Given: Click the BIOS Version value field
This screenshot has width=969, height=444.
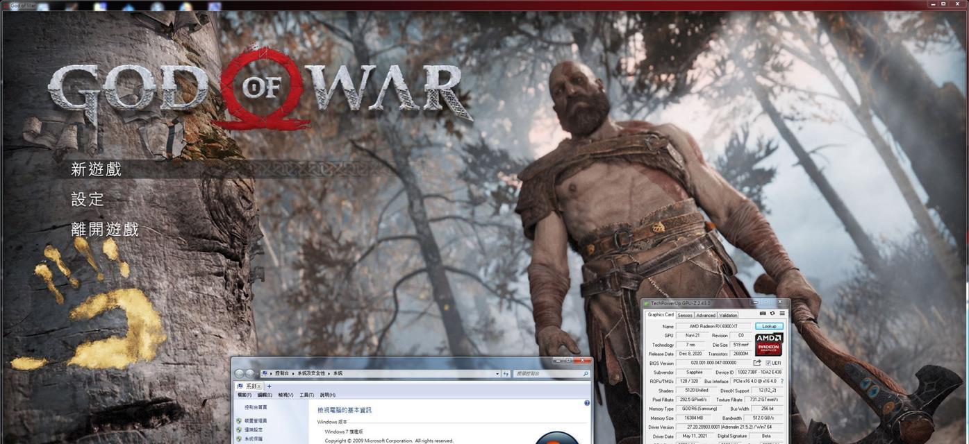Looking at the screenshot, I should (713, 363).
